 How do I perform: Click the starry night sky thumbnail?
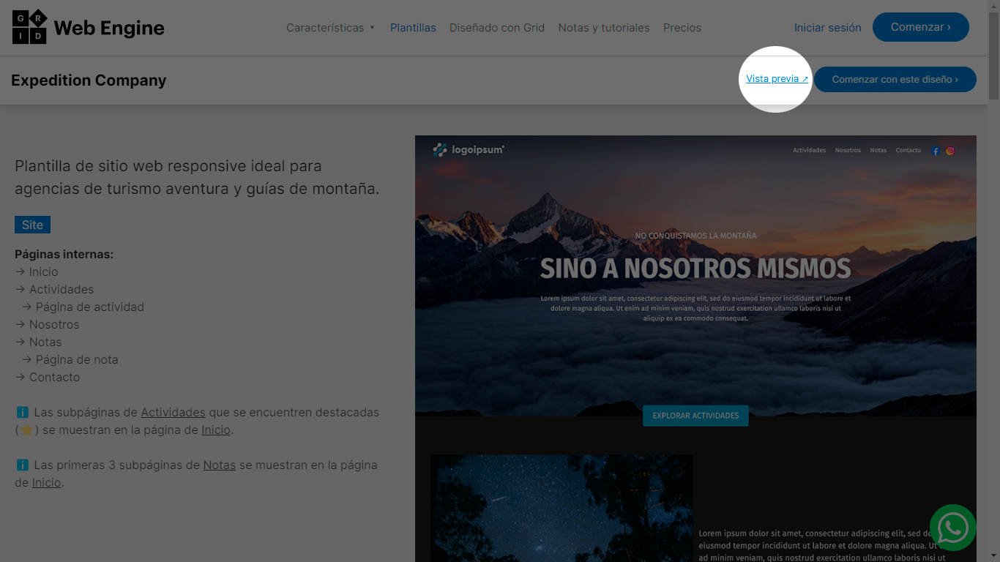[x=561, y=508]
